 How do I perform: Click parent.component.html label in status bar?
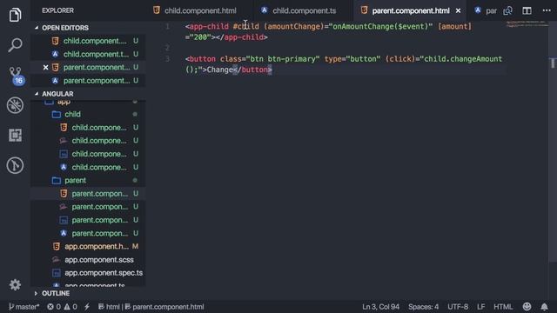(x=164, y=307)
